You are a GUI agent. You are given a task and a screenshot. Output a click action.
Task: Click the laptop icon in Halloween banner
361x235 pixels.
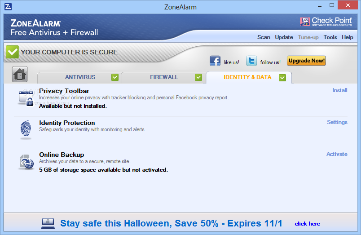click(48, 223)
